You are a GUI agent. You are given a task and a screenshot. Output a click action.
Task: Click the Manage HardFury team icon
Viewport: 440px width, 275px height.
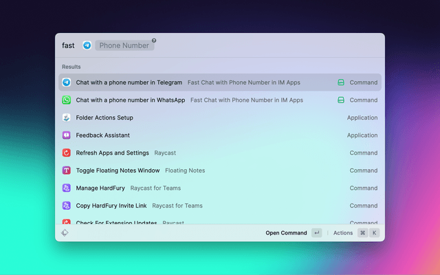67,188
